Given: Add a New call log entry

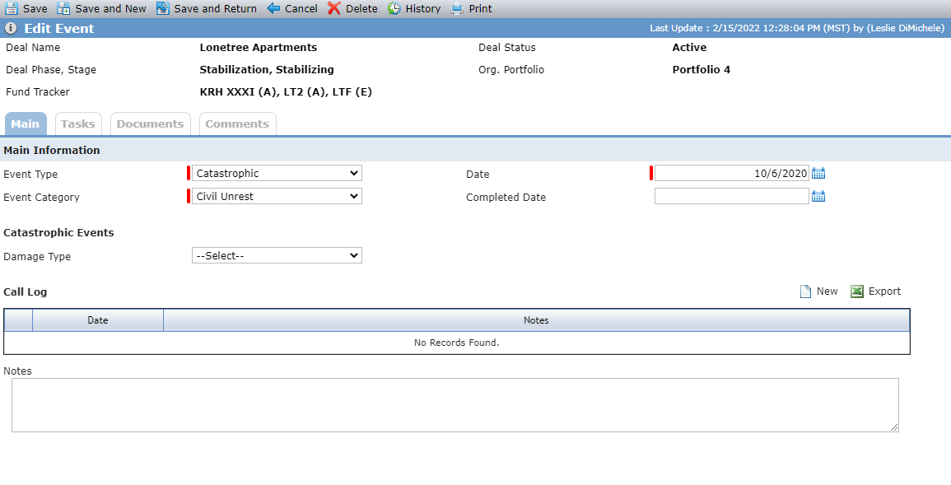Looking at the screenshot, I should (x=818, y=291).
